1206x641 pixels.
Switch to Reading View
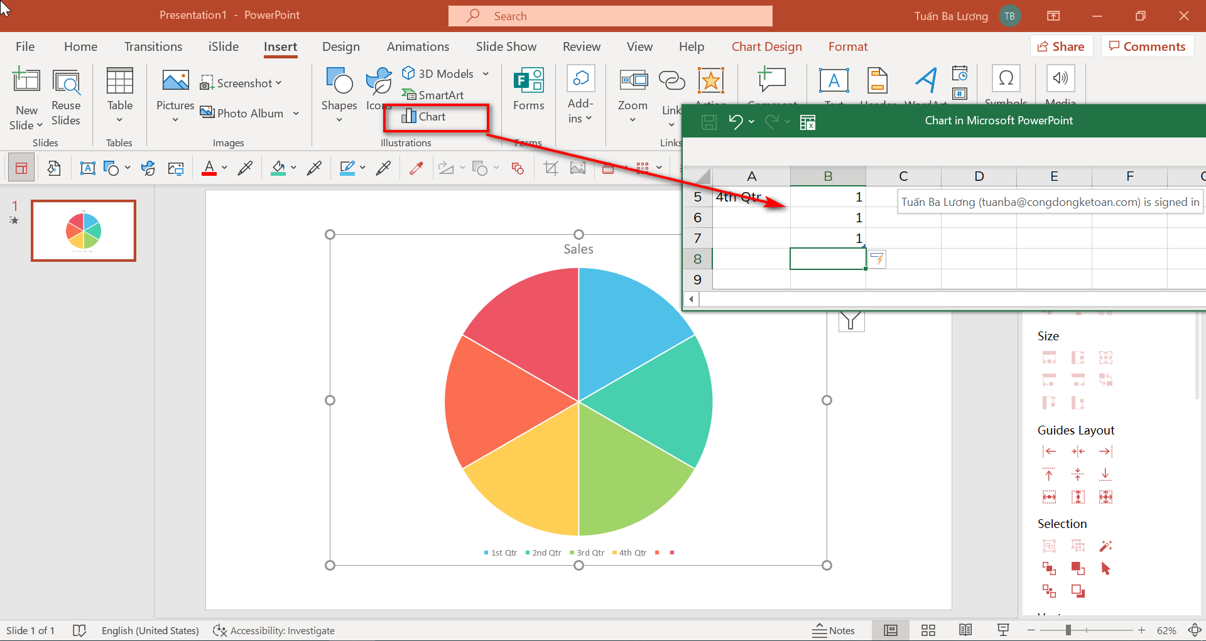pyautogui.click(x=965, y=630)
